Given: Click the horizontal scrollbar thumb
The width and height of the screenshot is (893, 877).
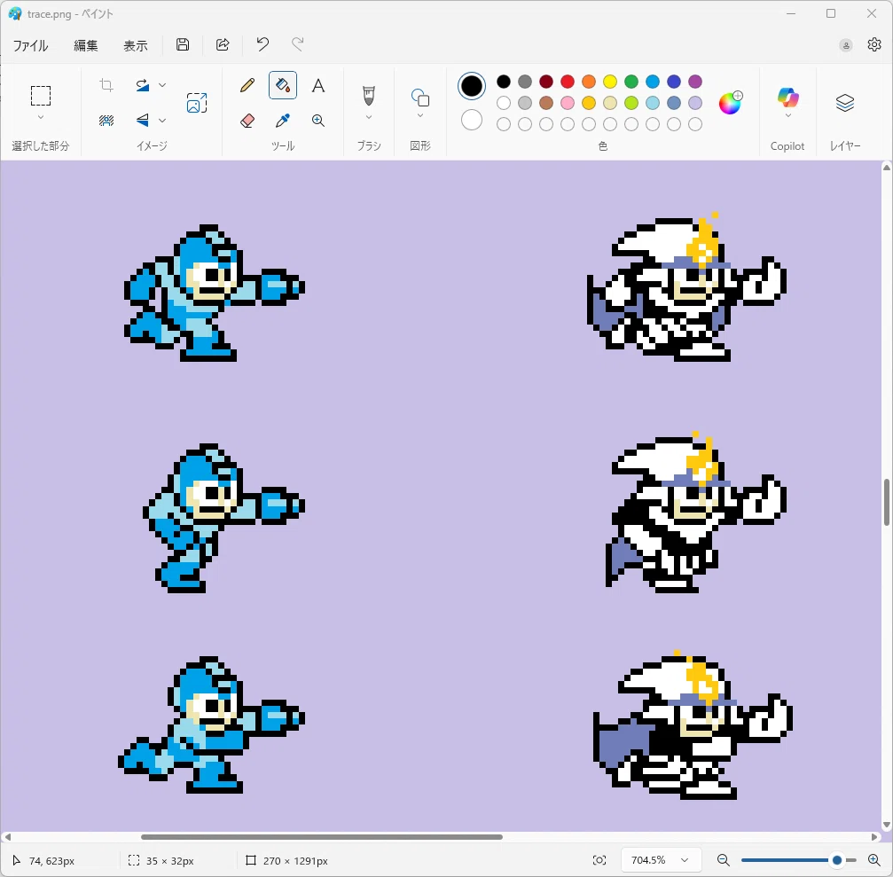Looking at the screenshot, I should (322, 836).
